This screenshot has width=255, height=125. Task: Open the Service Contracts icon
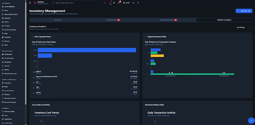click(3, 30)
